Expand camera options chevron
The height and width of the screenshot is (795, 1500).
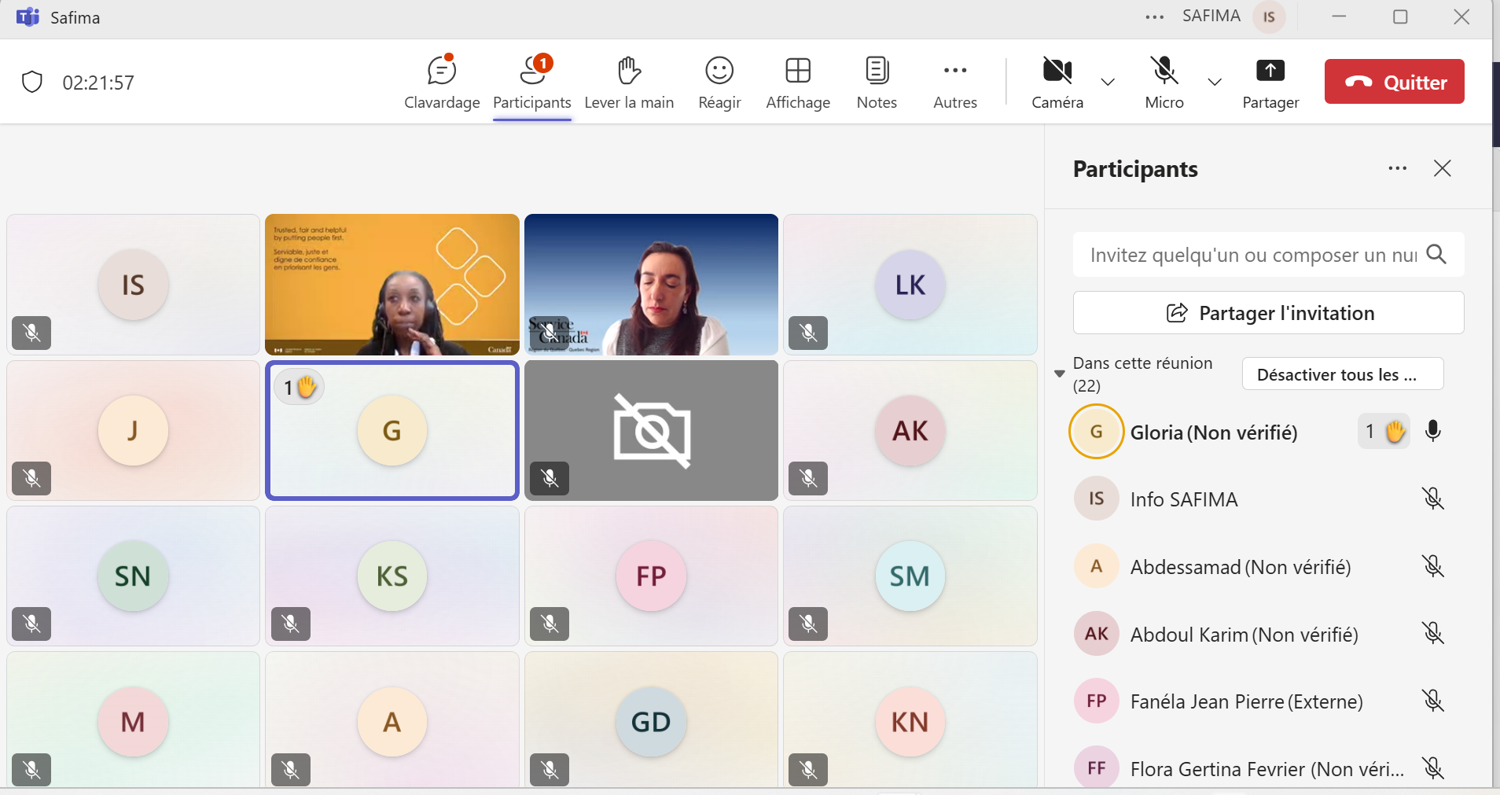pyautogui.click(x=1108, y=82)
